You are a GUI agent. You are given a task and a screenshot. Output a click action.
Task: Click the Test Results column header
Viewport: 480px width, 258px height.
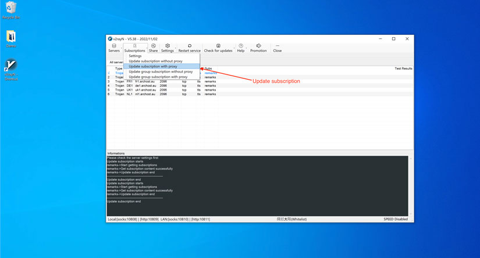pyautogui.click(x=403, y=69)
